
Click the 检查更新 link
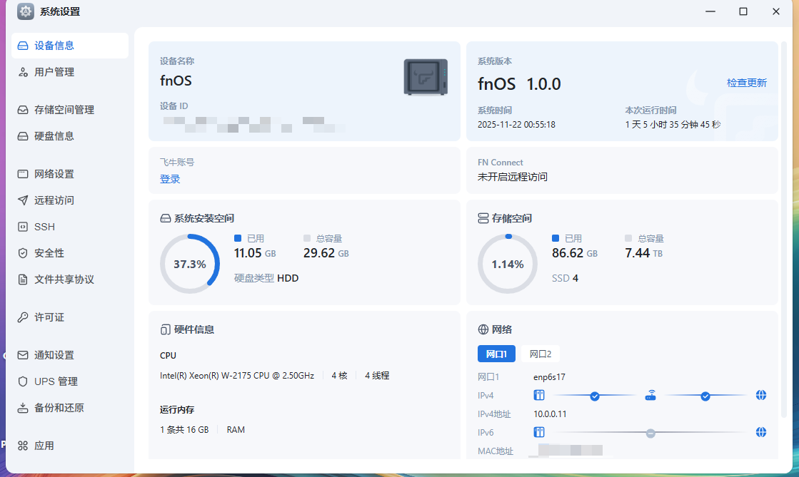point(746,83)
